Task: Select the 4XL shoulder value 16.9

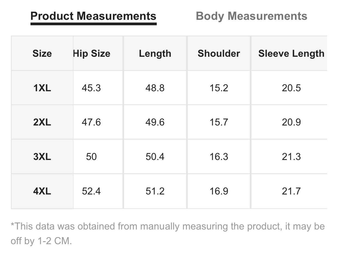Action: [219, 191]
